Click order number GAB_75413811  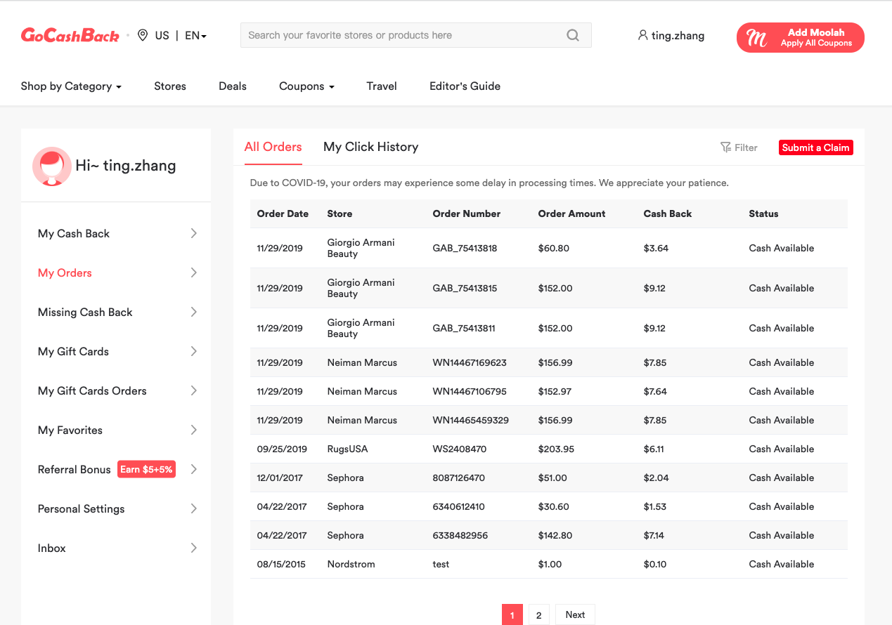point(464,328)
